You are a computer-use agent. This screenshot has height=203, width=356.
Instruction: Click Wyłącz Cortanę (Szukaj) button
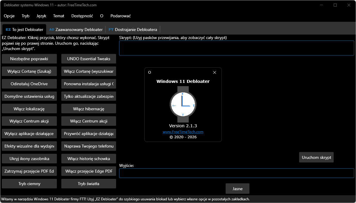(29, 71)
